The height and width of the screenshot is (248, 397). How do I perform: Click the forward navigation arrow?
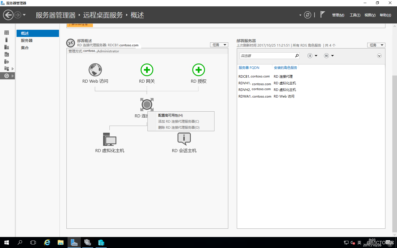pyautogui.click(x=18, y=15)
